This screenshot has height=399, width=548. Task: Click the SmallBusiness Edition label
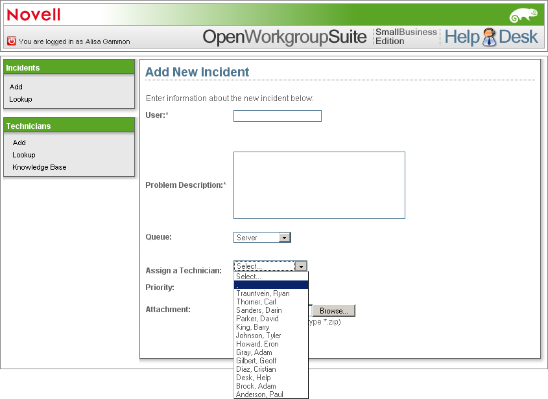(x=406, y=37)
